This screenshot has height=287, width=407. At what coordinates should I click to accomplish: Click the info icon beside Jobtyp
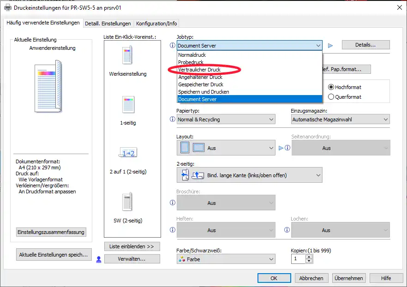[173, 46]
